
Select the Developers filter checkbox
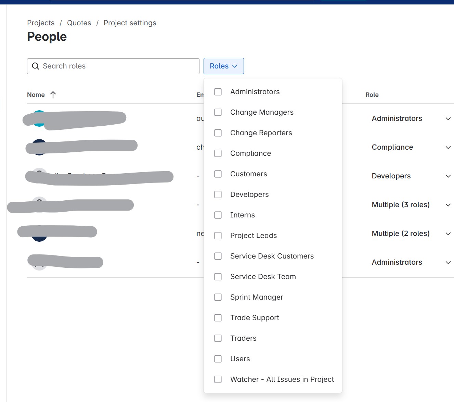click(218, 194)
